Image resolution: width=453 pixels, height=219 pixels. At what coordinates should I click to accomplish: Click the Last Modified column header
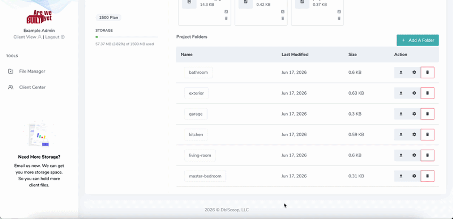tap(295, 54)
